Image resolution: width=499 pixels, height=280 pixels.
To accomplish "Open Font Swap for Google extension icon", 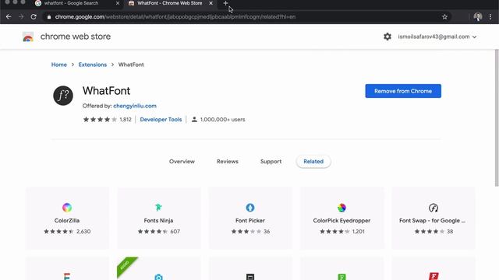I will pyautogui.click(x=434, y=208).
